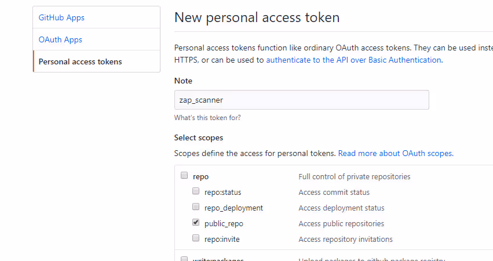The height and width of the screenshot is (261, 493).
Task: Enable the repo scope checkbox
Action: pyautogui.click(x=184, y=175)
